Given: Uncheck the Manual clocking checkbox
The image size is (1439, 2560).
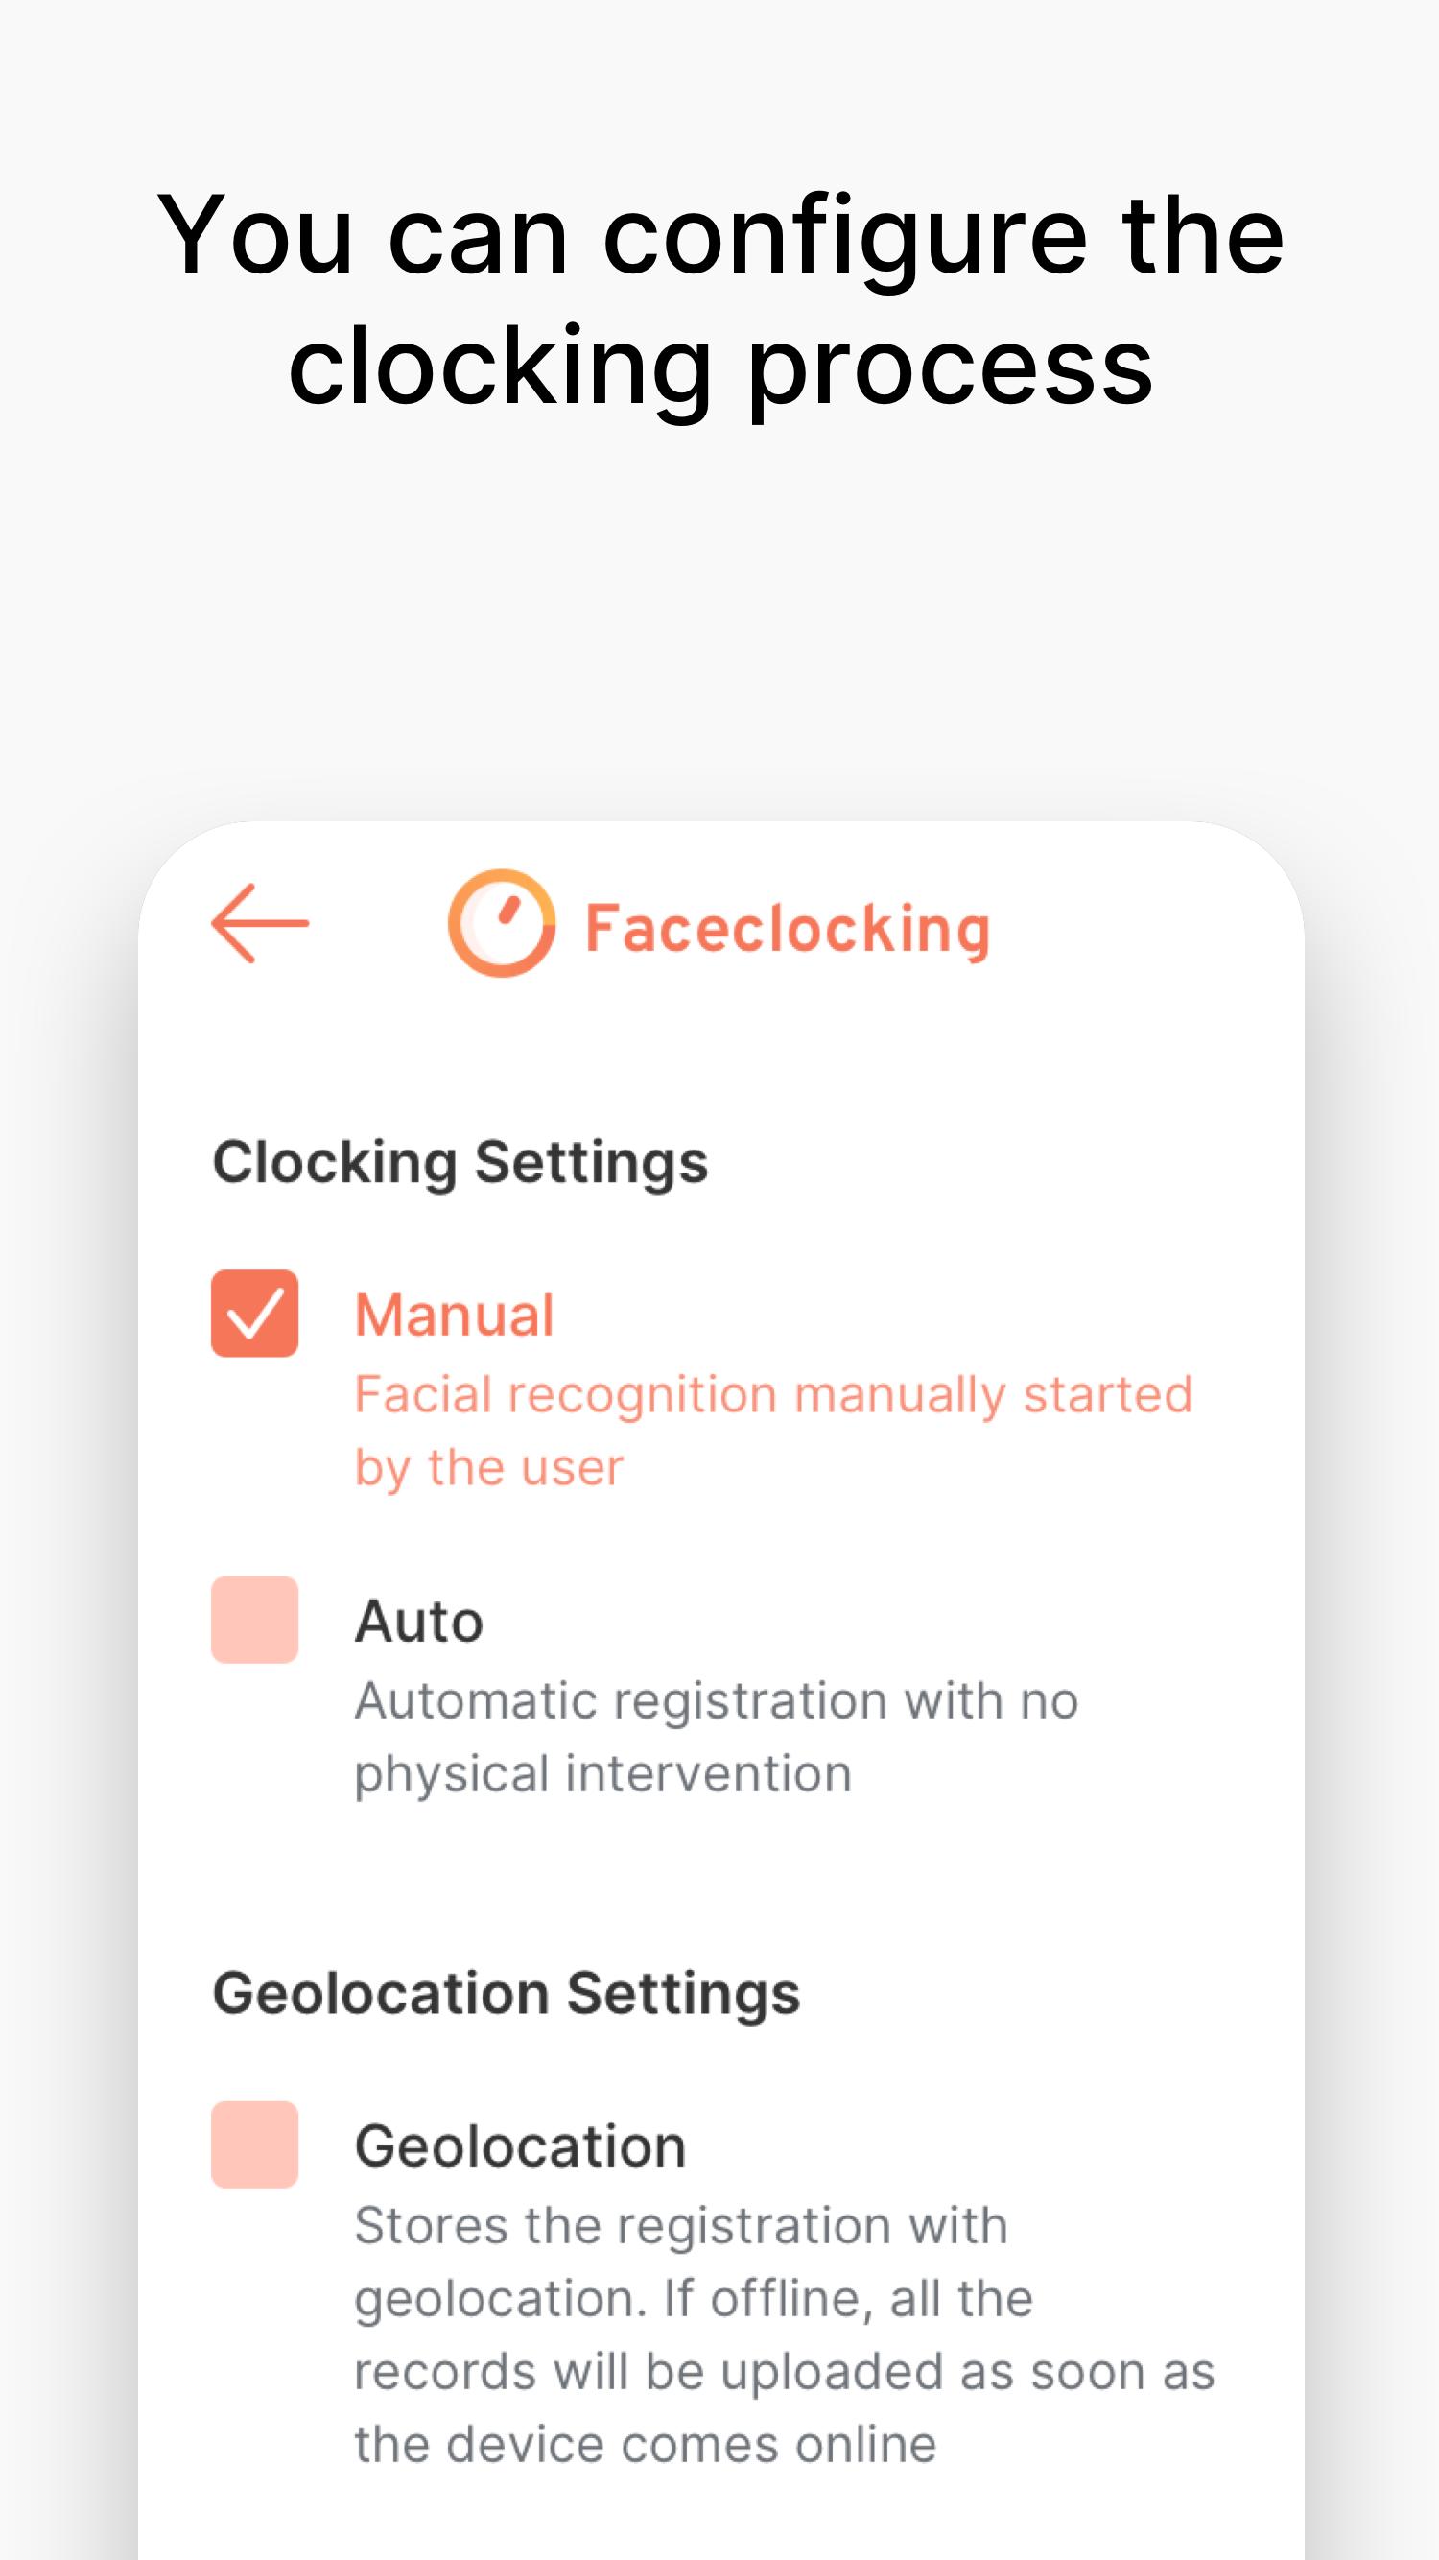Looking at the screenshot, I should (x=254, y=1313).
